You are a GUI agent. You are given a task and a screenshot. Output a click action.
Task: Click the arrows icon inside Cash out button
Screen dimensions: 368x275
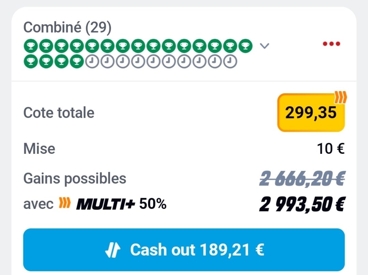112,250
